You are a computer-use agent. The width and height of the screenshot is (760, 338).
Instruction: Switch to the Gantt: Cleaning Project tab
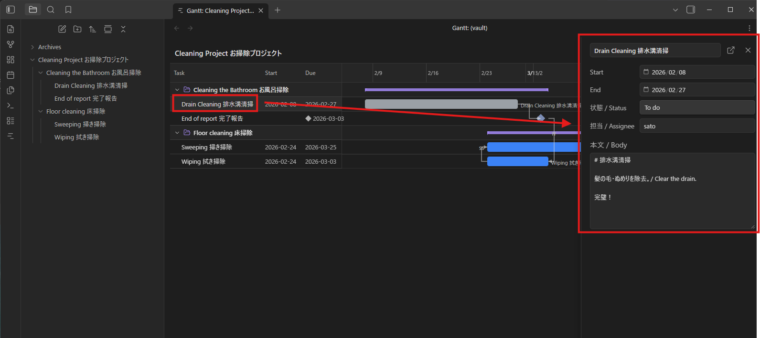pos(220,11)
